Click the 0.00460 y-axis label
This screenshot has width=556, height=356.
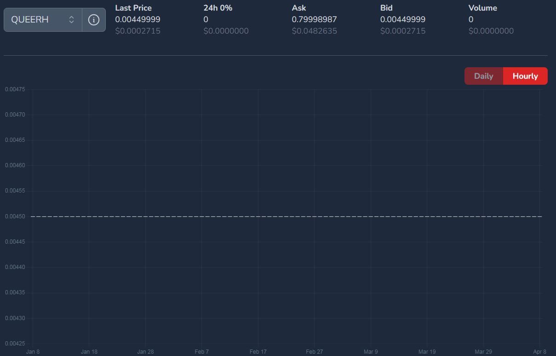[15, 165]
